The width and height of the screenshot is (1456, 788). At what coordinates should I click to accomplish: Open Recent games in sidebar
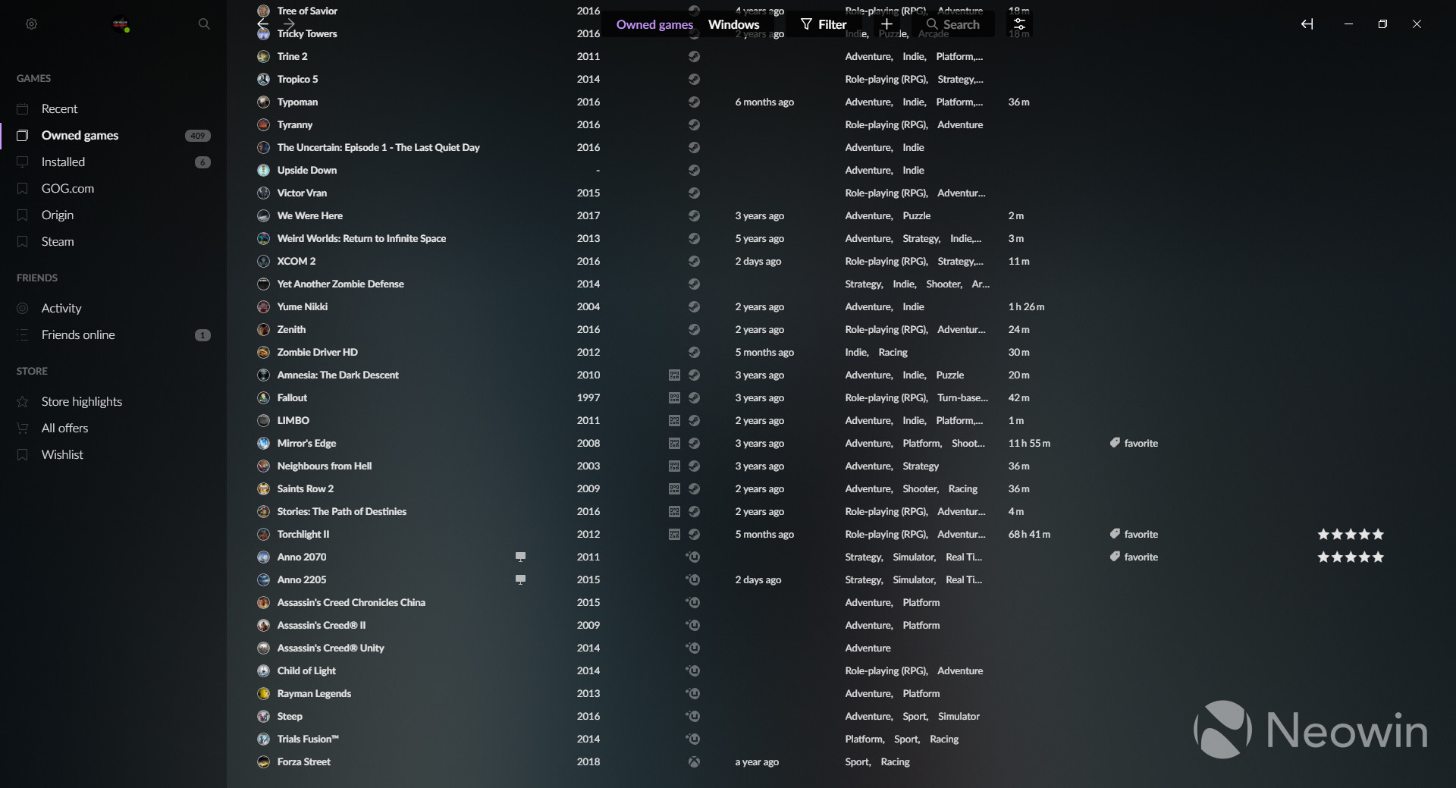tap(114, 108)
